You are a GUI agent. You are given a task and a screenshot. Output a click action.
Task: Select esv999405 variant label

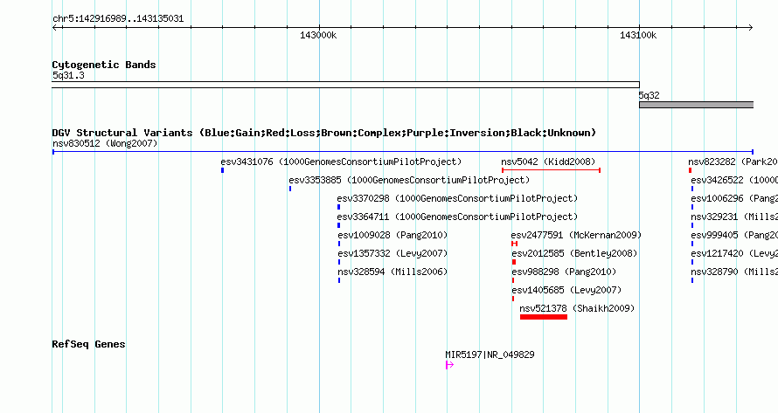click(734, 236)
